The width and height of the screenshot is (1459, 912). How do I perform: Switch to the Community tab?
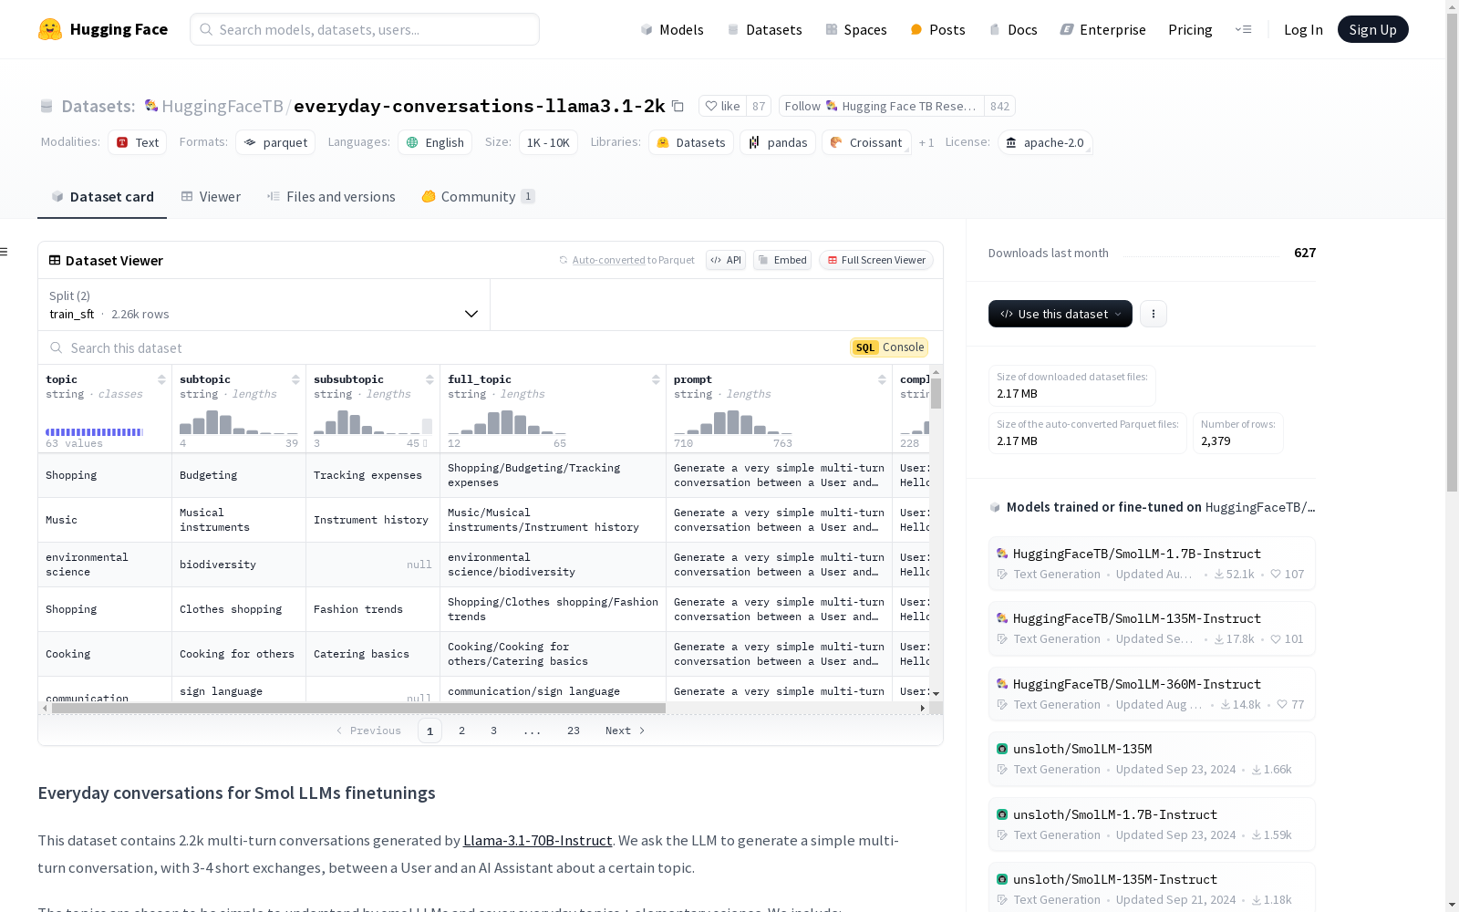point(478,197)
